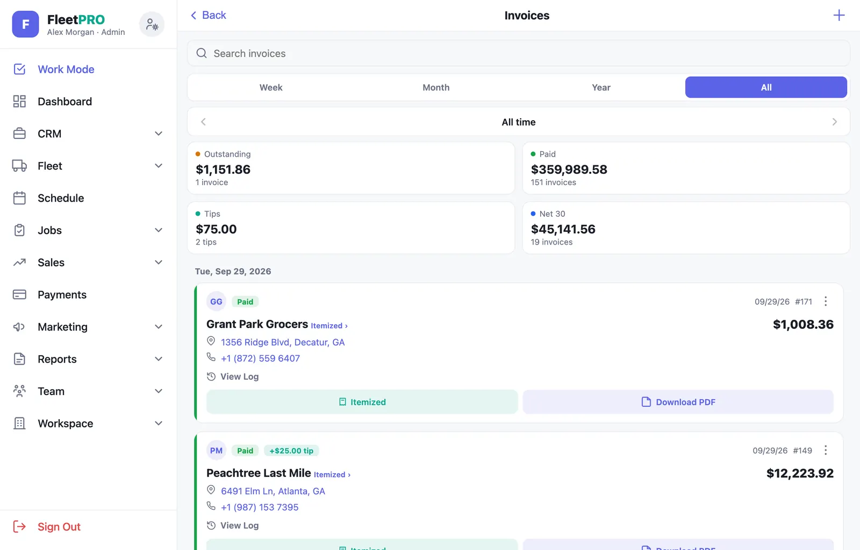Open View Log for Grant Park Grocers
860x550 pixels.
[x=233, y=377]
